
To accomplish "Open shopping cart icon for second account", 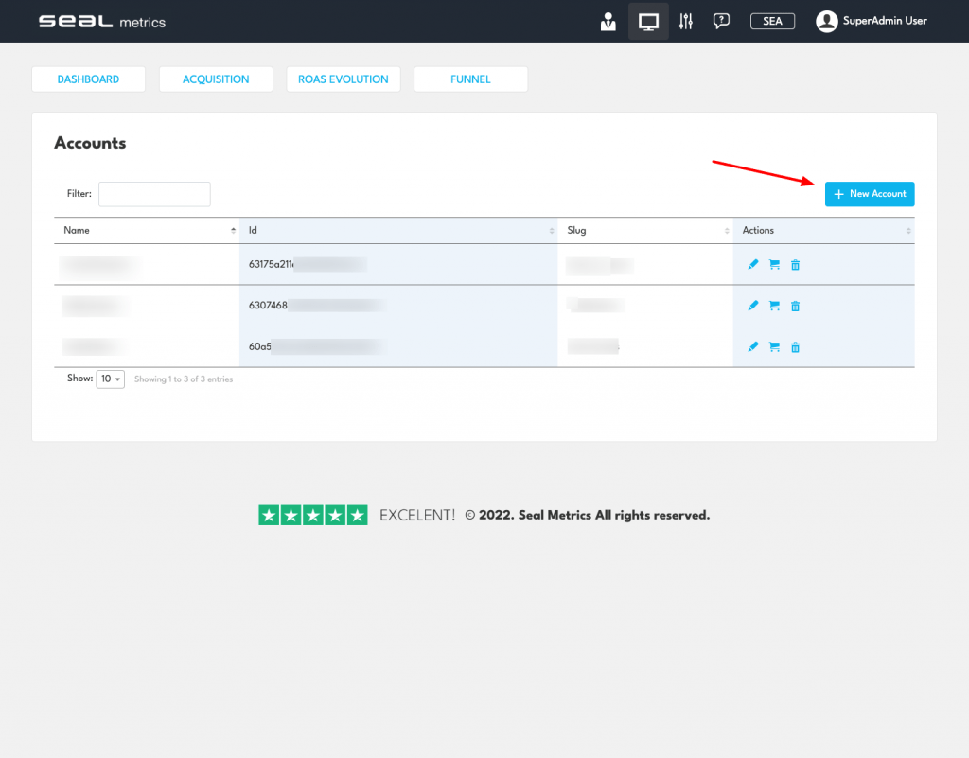I will (x=774, y=306).
